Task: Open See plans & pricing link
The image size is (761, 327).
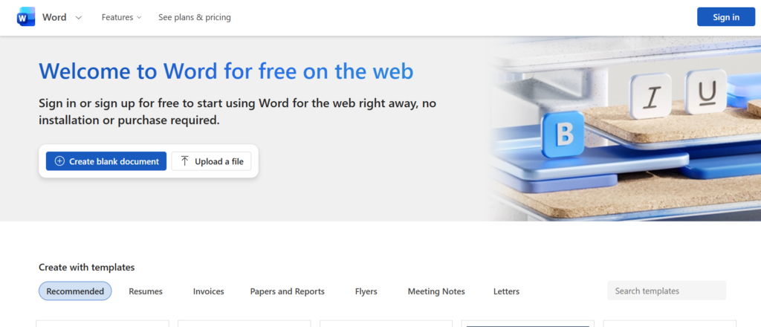Action: point(194,17)
